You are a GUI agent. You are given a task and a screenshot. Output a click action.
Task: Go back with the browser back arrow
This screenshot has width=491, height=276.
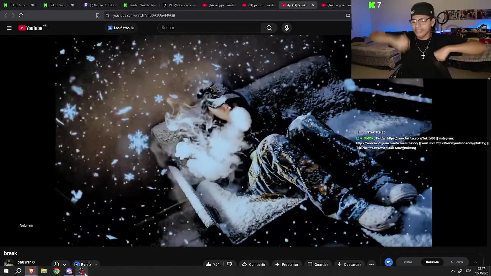point(5,15)
